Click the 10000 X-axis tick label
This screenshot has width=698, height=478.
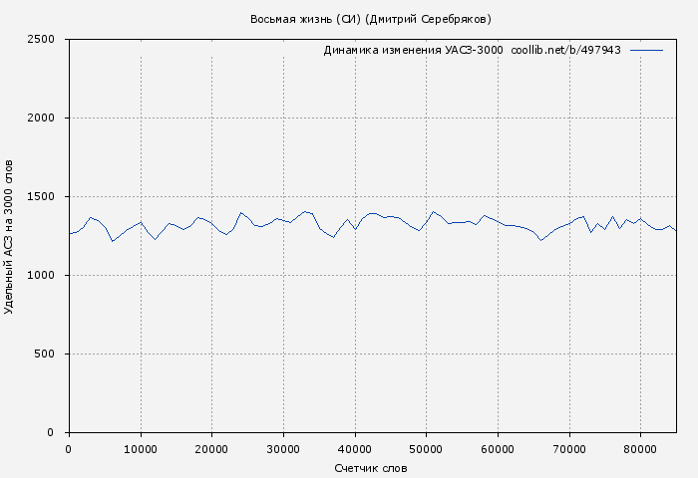coord(141,450)
